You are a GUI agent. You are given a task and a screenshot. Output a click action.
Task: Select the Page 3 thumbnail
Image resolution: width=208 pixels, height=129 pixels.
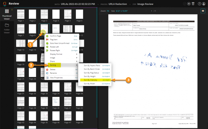coord(44,14)
